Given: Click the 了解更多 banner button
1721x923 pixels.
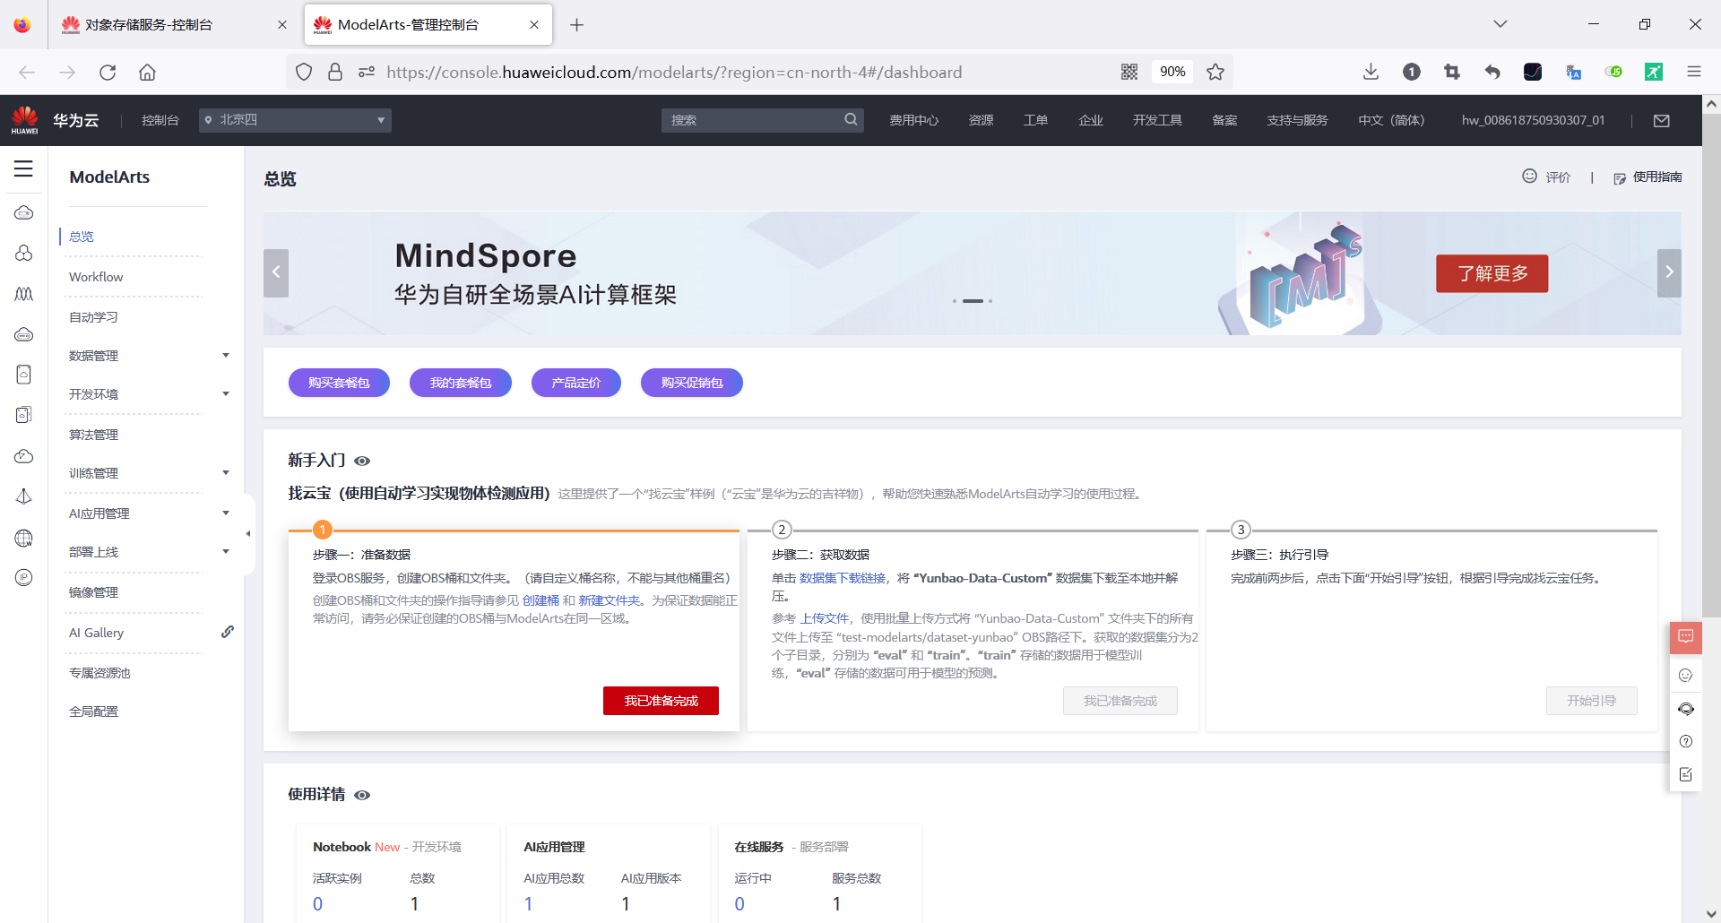Looking at the screenshot, I should [1492, 273].
